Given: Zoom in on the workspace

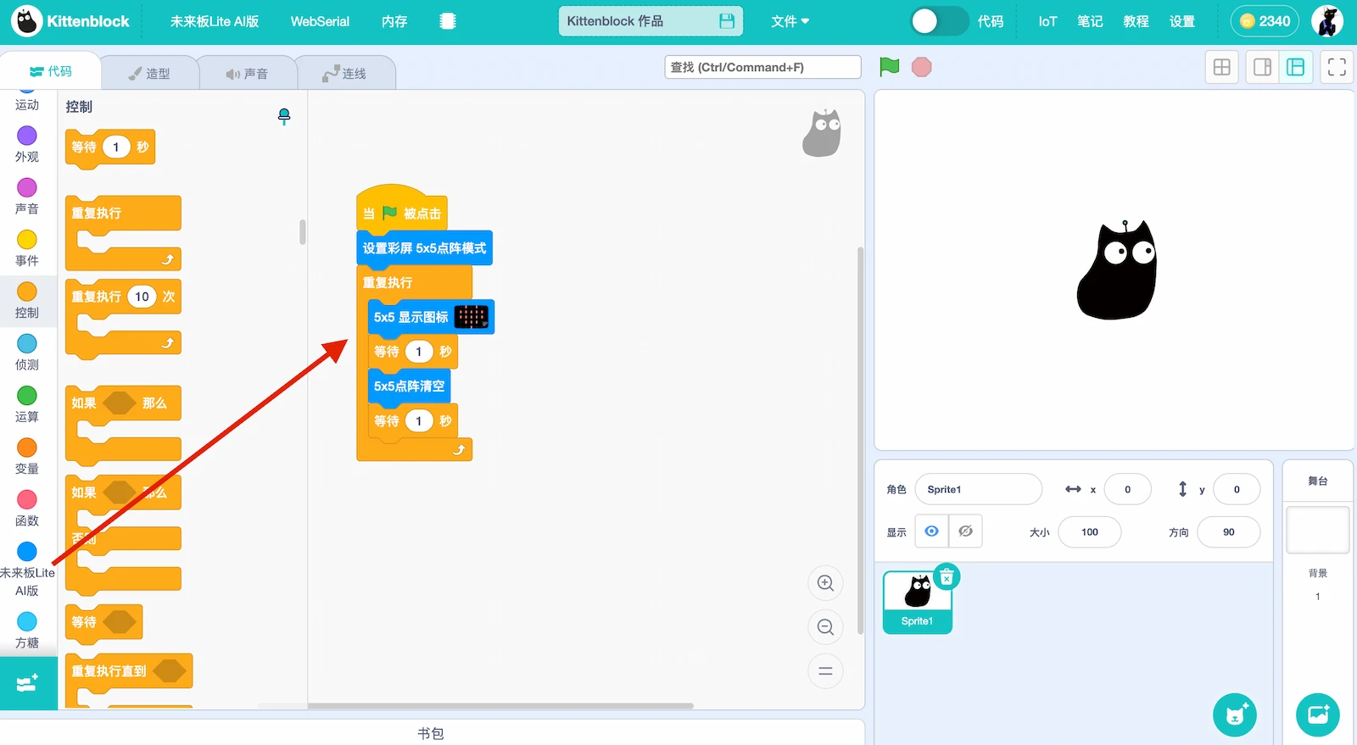Looking at the screenshot, I should click(825, 583).
